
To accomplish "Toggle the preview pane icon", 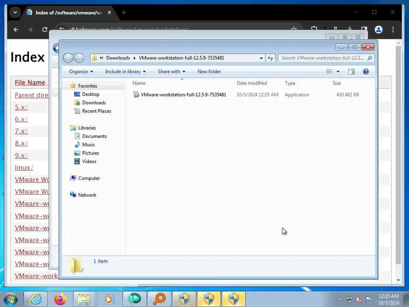I will point(351,72).
